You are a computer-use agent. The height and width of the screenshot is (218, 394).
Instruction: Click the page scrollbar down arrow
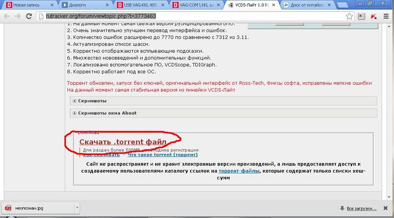(389, 197)
